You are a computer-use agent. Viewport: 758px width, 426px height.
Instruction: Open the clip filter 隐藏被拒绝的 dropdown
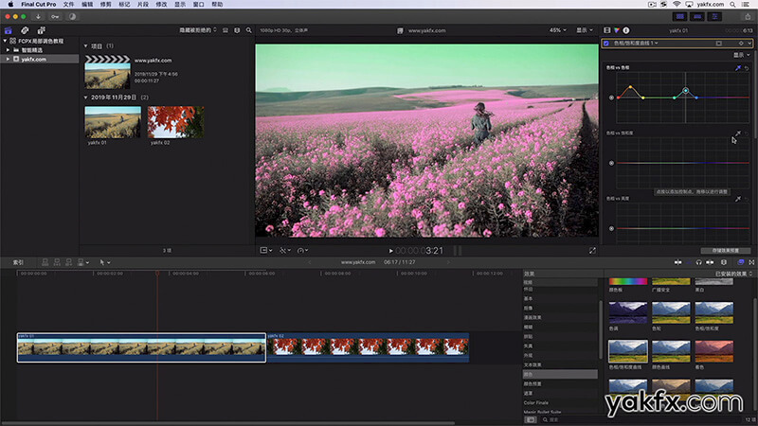(198, 30)
